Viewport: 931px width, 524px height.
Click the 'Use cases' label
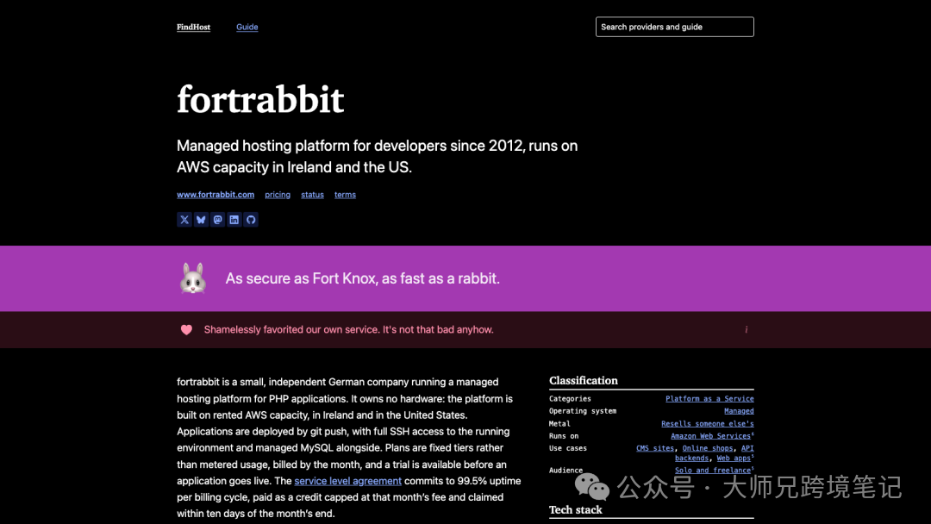pos(567,448)
